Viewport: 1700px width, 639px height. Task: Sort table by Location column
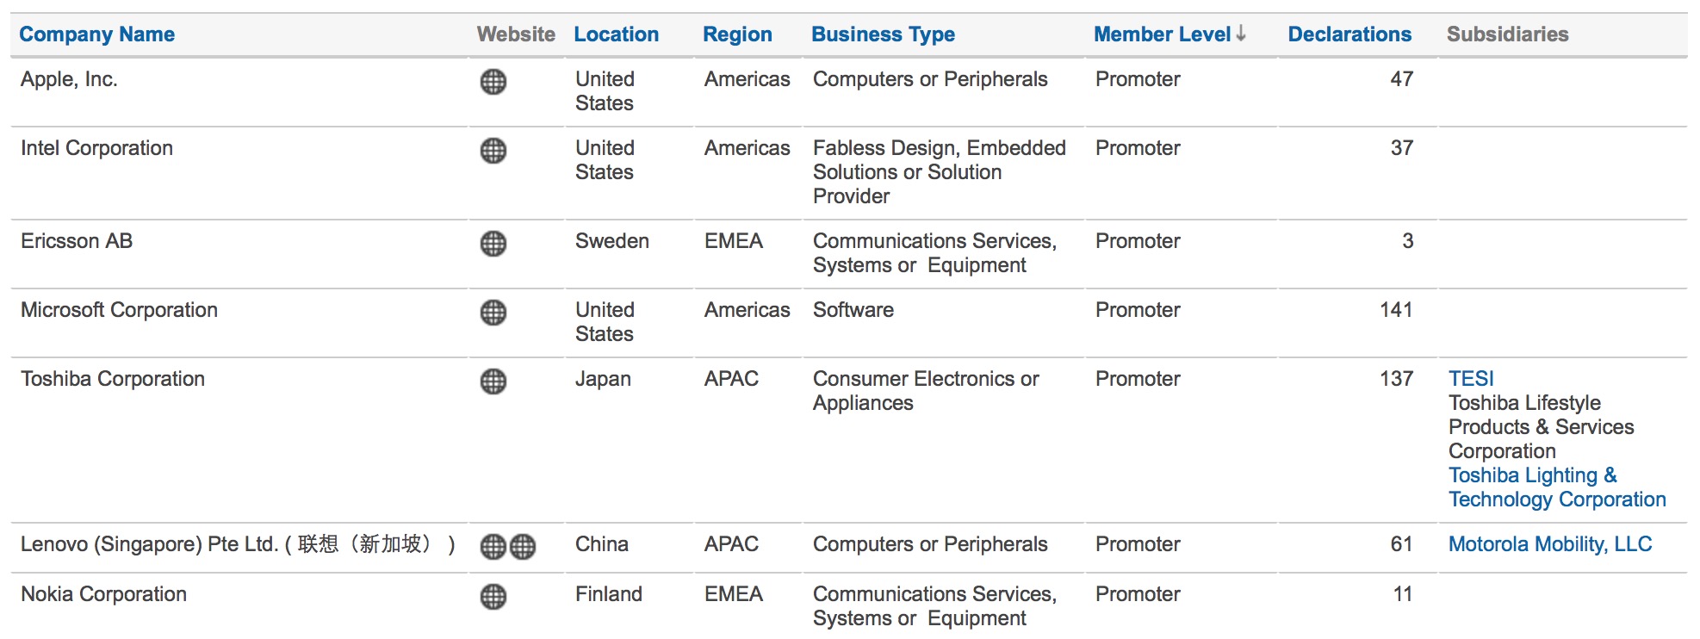pos(616,34)
